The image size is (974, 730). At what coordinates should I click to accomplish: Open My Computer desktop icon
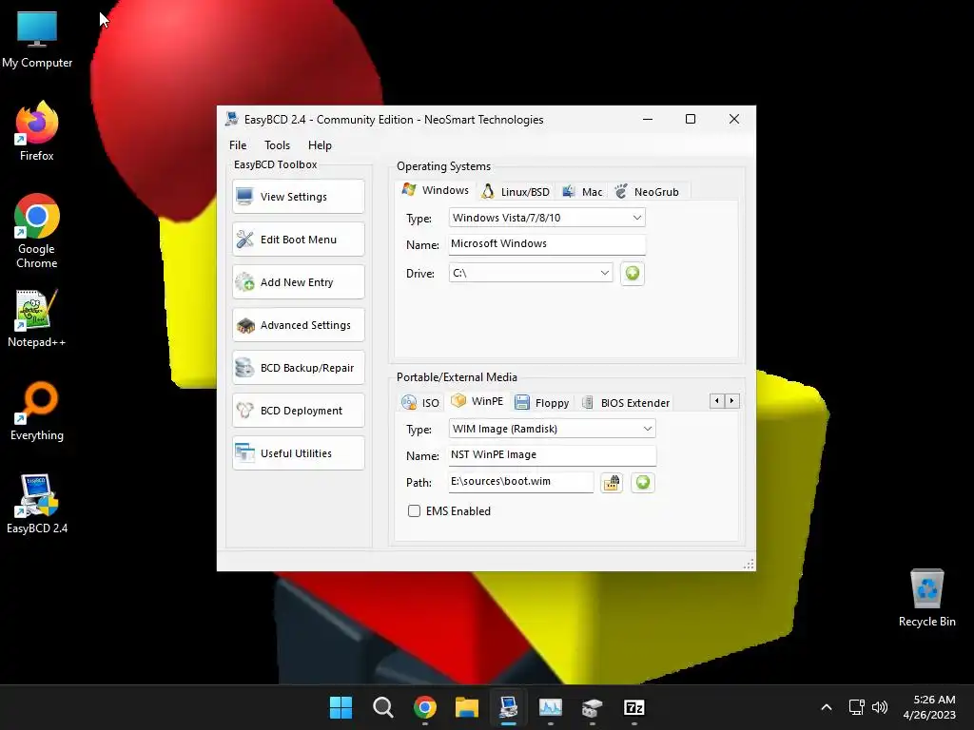click(37, 39)
